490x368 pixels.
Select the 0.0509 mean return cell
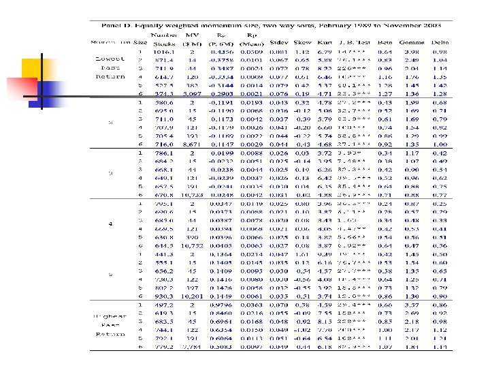(x=252, y=52)
